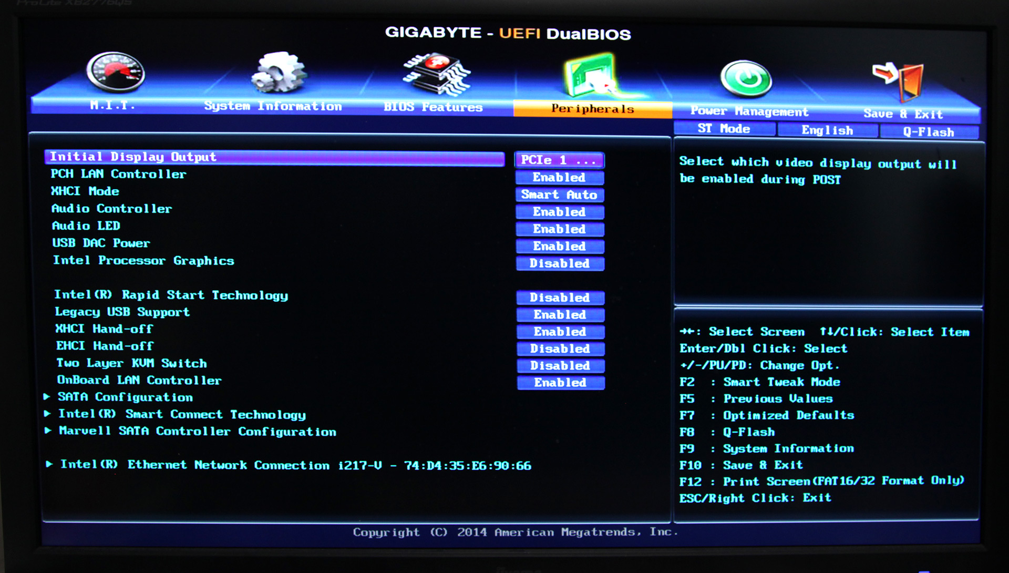Select the USB DAC Power label
The image size is (1009, 573).
[x=101, y=243]
